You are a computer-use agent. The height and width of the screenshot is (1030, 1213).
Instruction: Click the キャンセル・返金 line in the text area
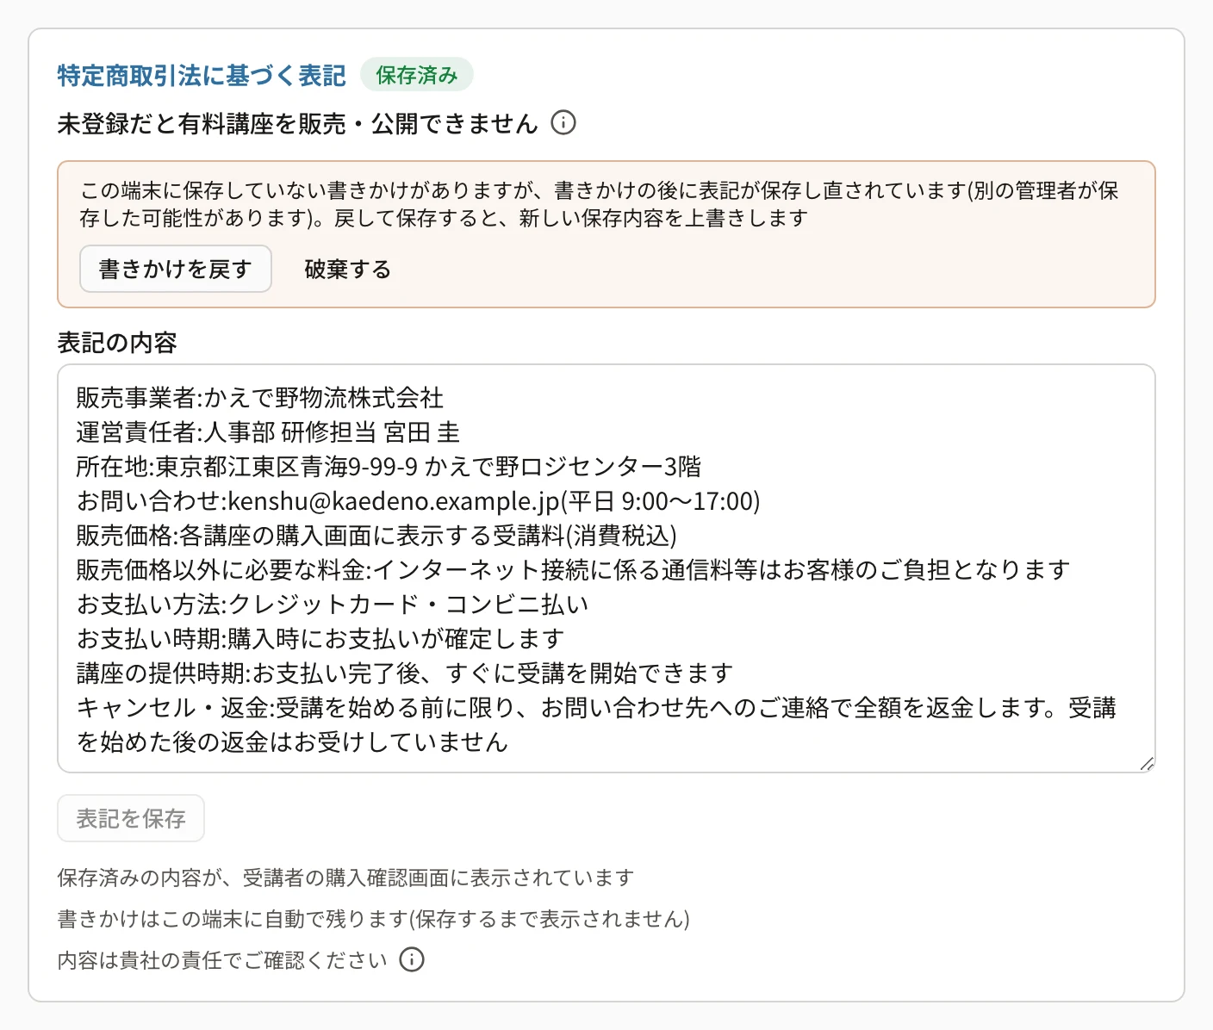[596, 725]
